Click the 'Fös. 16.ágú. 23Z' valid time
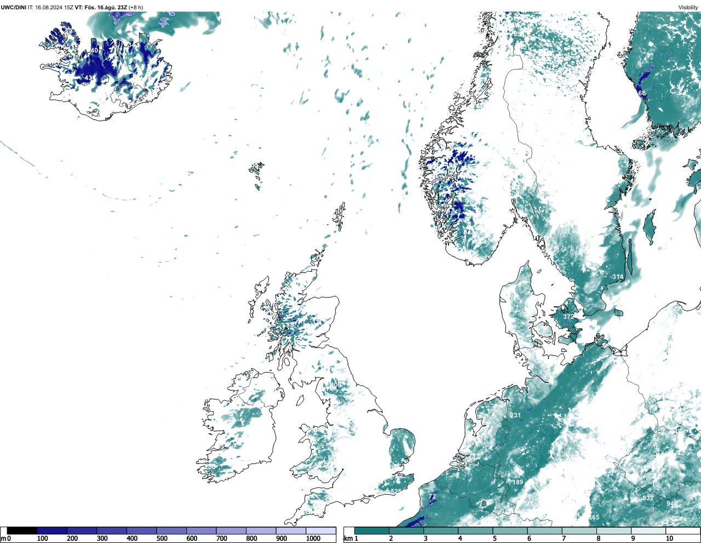The width and height of the screenshot is (701, 543). [x=105, y=7]
